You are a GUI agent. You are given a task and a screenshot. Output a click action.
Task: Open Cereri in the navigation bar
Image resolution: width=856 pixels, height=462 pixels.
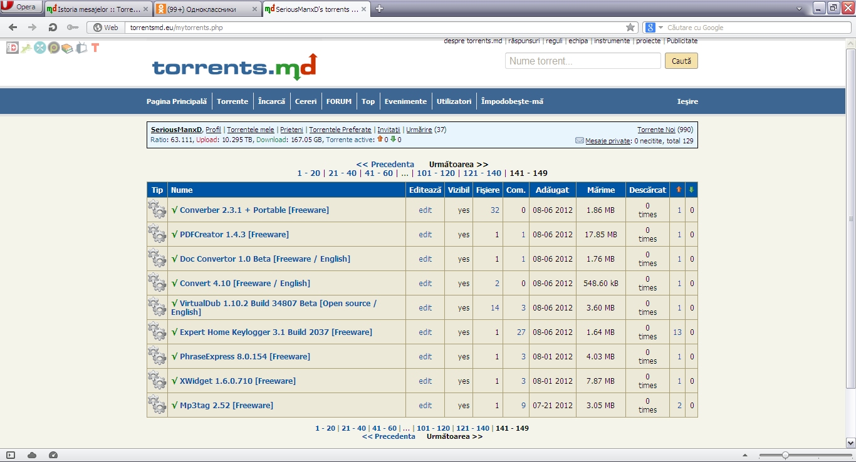point(306,101)
